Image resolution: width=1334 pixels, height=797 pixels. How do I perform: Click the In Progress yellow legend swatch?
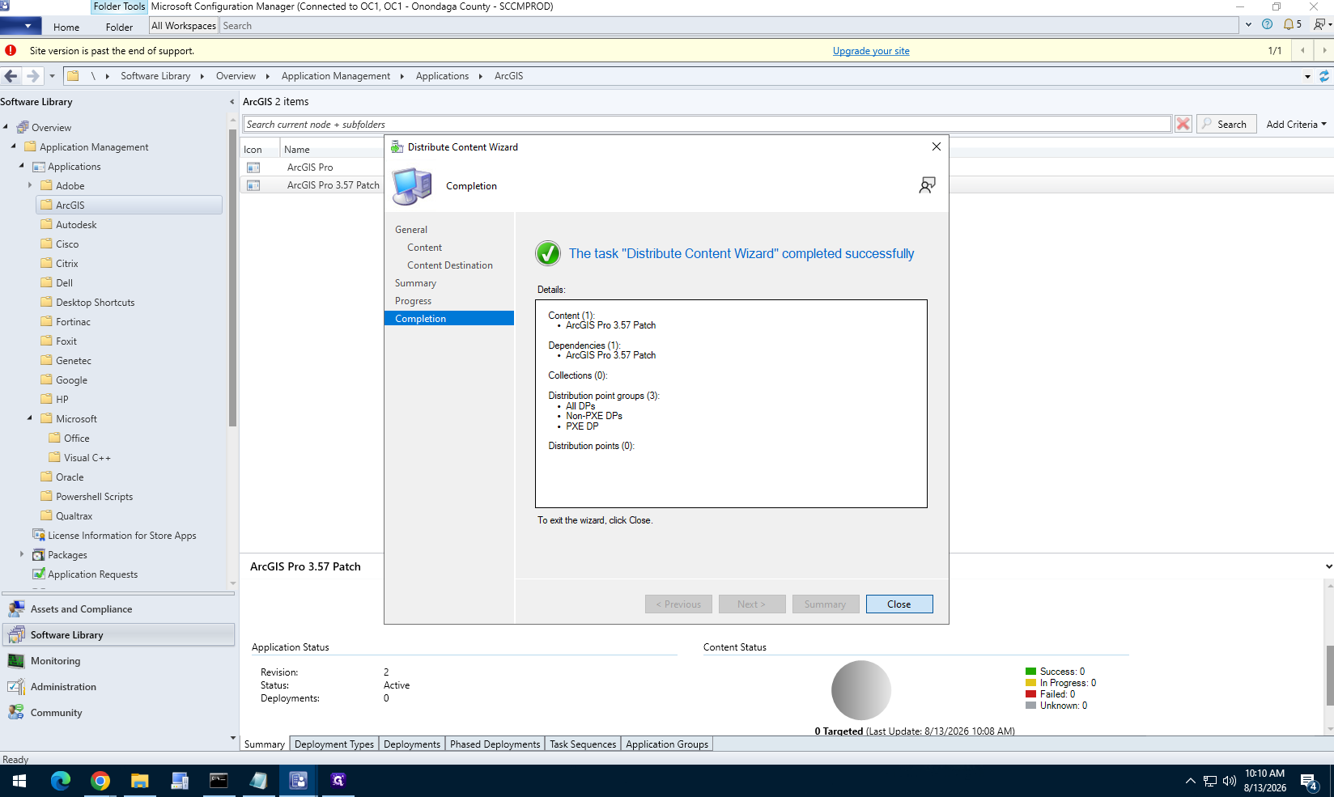tap(1030, 683)
